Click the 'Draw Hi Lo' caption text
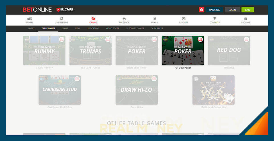274x141 pixels. click(x=136, y=107)
